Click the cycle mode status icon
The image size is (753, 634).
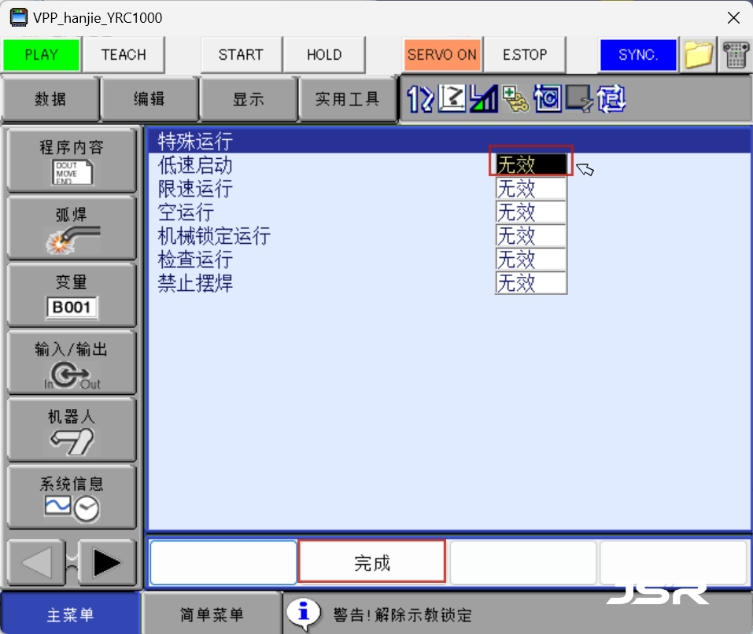pyautogui.click(x=547, y=99)
